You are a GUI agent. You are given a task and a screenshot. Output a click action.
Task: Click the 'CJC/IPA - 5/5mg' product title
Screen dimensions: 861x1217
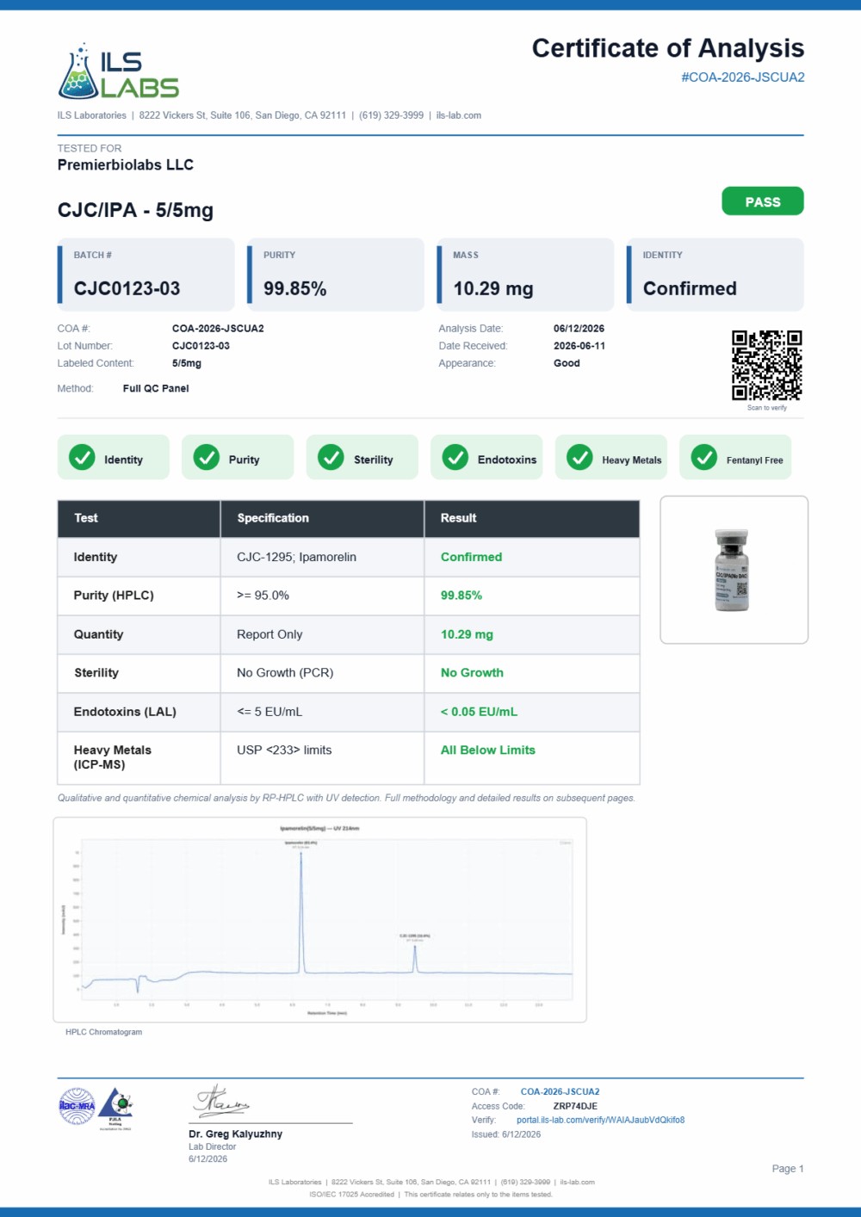pyautogui.click(x=135, y=210)
